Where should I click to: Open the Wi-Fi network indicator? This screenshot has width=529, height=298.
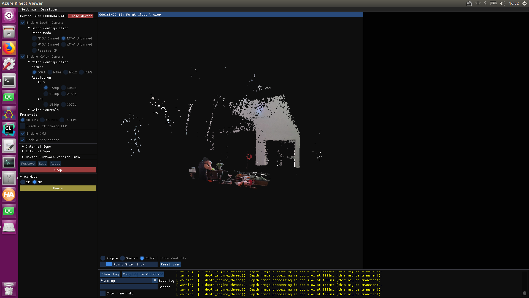pyautogui.click(x=478, y=3)
